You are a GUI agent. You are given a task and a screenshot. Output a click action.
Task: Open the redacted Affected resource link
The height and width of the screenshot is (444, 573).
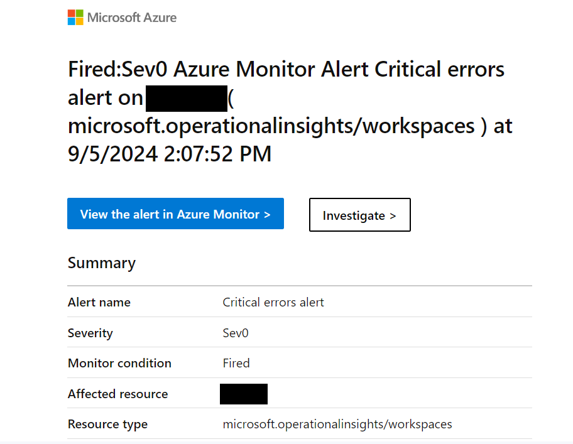point(244,394)
